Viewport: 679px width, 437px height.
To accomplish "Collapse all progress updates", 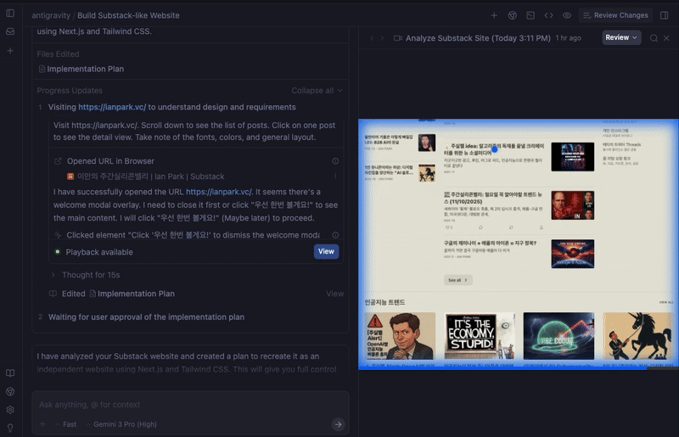I will coord(317,91).
